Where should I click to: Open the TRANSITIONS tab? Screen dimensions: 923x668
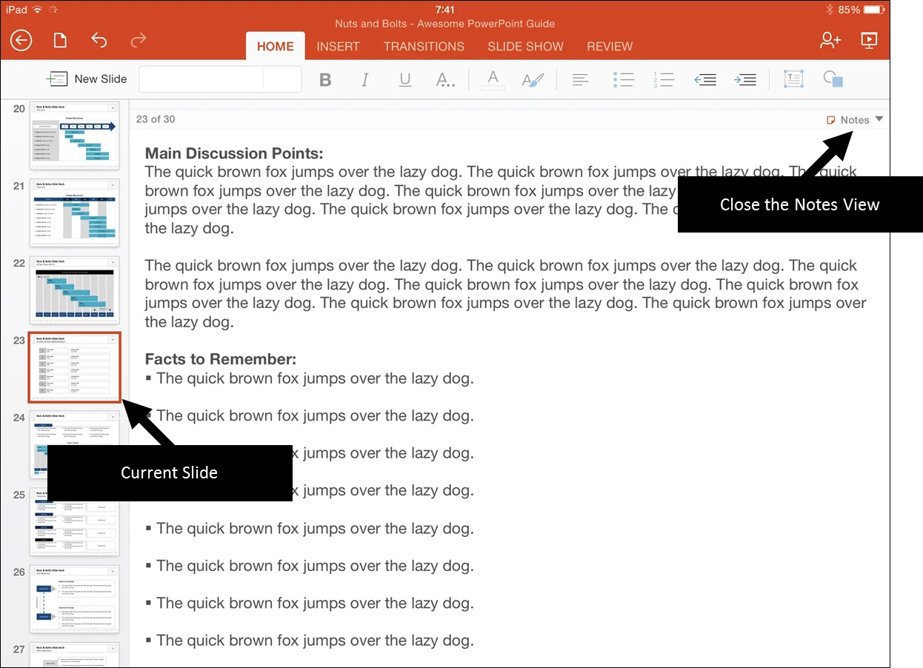424,46
